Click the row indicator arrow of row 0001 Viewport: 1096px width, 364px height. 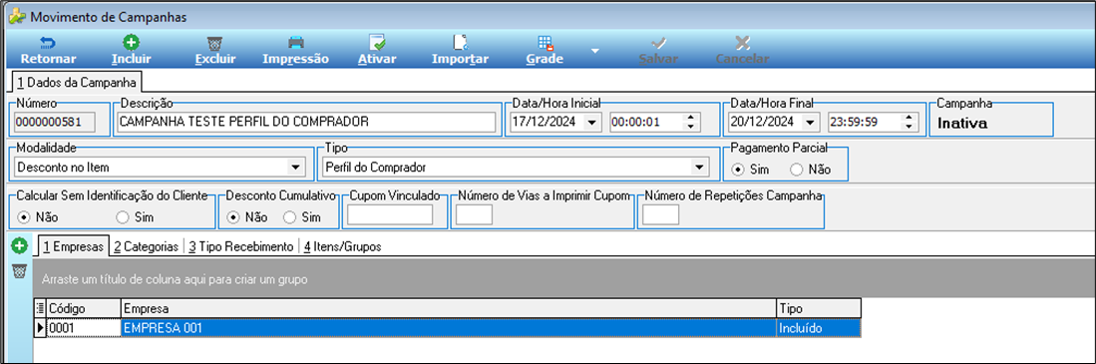(x=40, y=327)
